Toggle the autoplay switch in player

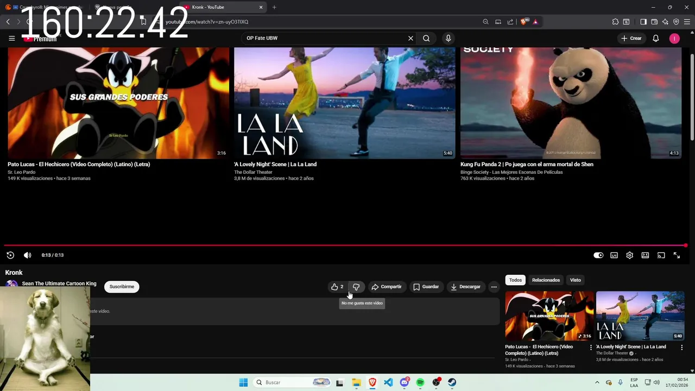tap(598, 255)
